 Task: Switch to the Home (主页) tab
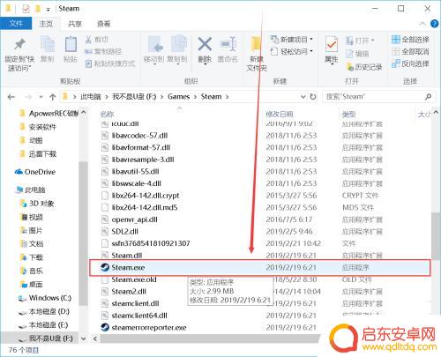pyautogui.click(x=46, y=24)
